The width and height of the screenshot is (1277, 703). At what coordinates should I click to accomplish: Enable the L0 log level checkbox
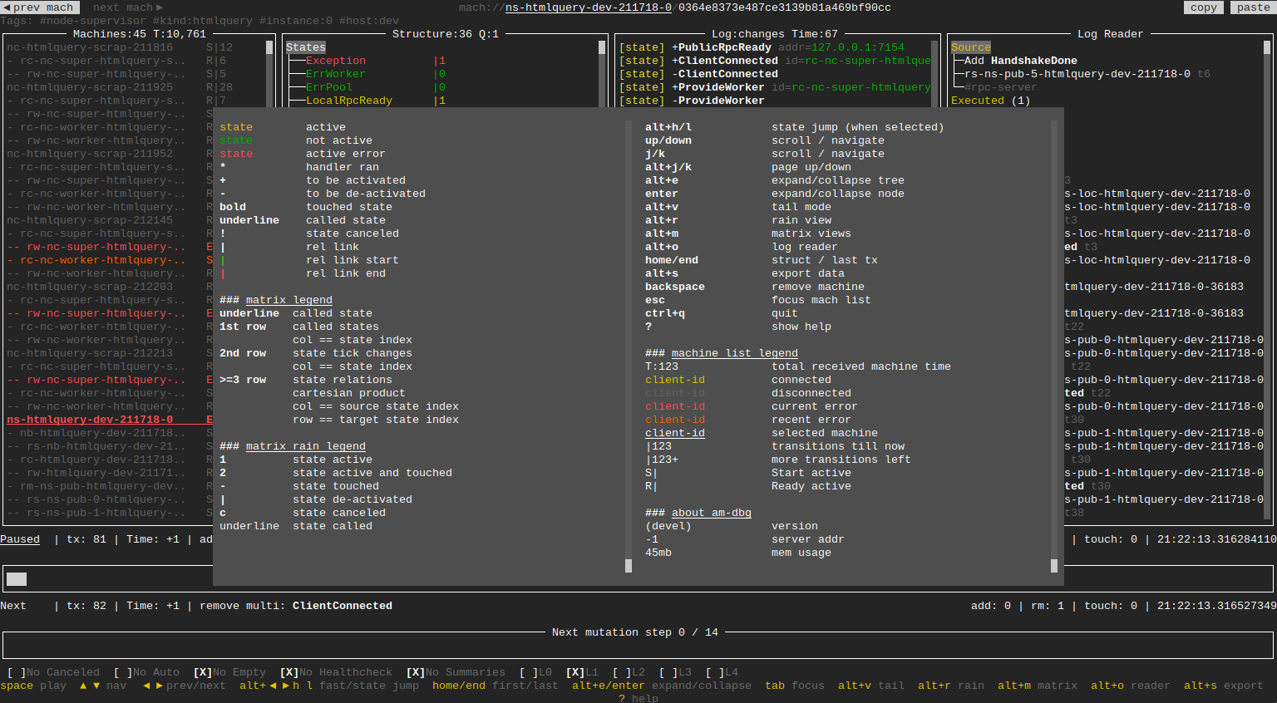point(535,672)
